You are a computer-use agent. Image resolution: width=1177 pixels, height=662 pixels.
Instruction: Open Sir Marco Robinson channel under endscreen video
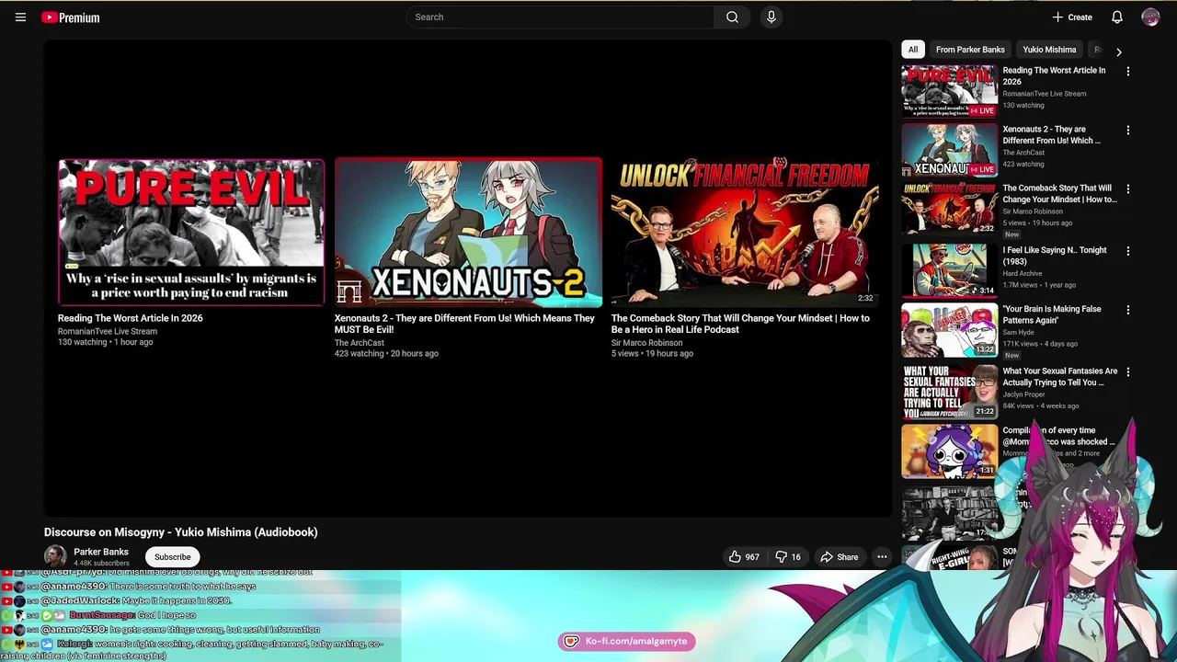646,343
